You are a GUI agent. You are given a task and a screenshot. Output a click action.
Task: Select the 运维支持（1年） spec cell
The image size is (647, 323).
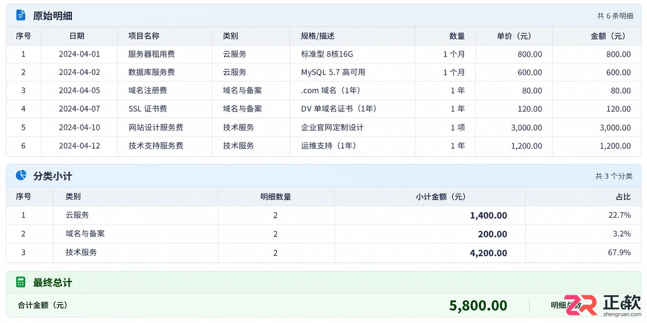pos(328,146)
